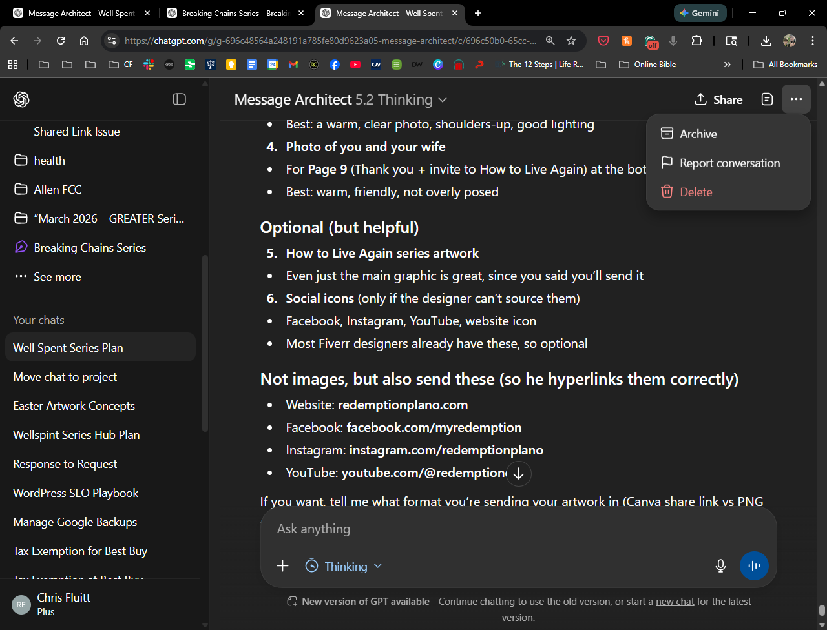This screenshot has width=827, height=630.
Task: Click the scroll-to-bottom arrow button
Action: click(x=518, y=473)
